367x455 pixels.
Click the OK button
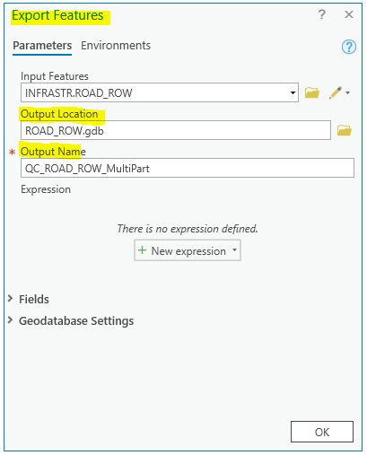(x=322, y=432)
